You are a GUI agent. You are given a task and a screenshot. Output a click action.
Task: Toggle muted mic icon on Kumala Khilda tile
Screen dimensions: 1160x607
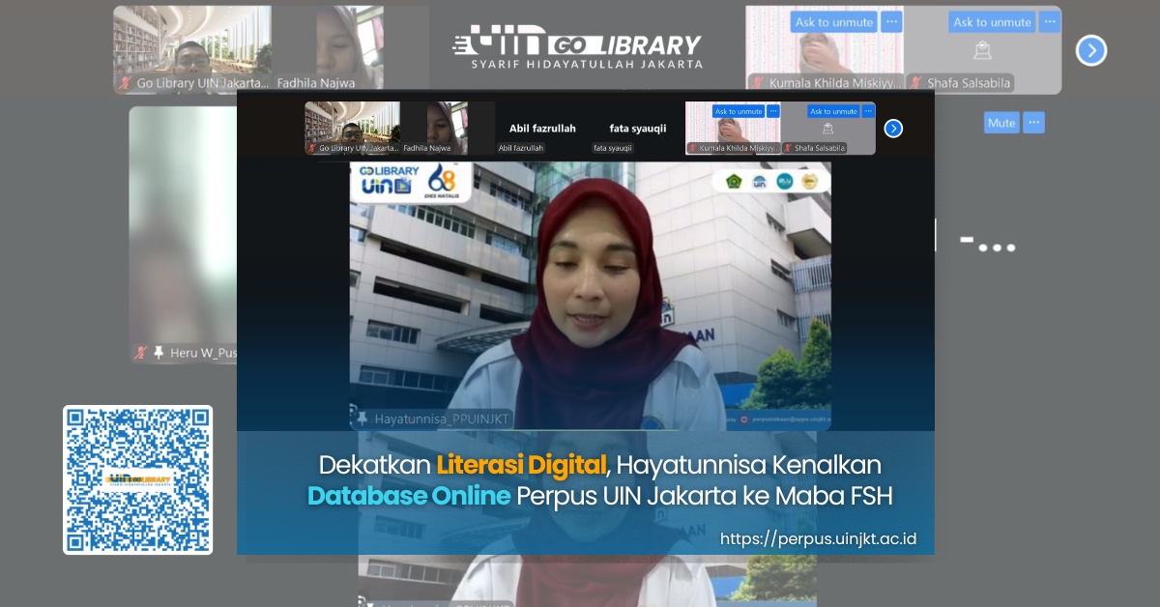758,83
